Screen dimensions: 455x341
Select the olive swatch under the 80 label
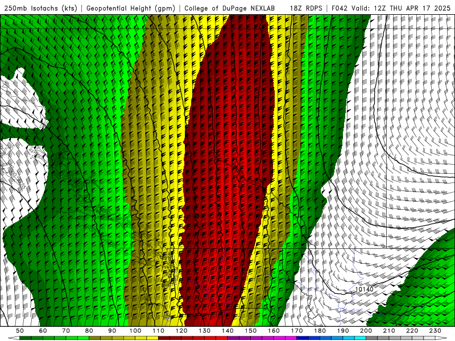tap(94, 338)
